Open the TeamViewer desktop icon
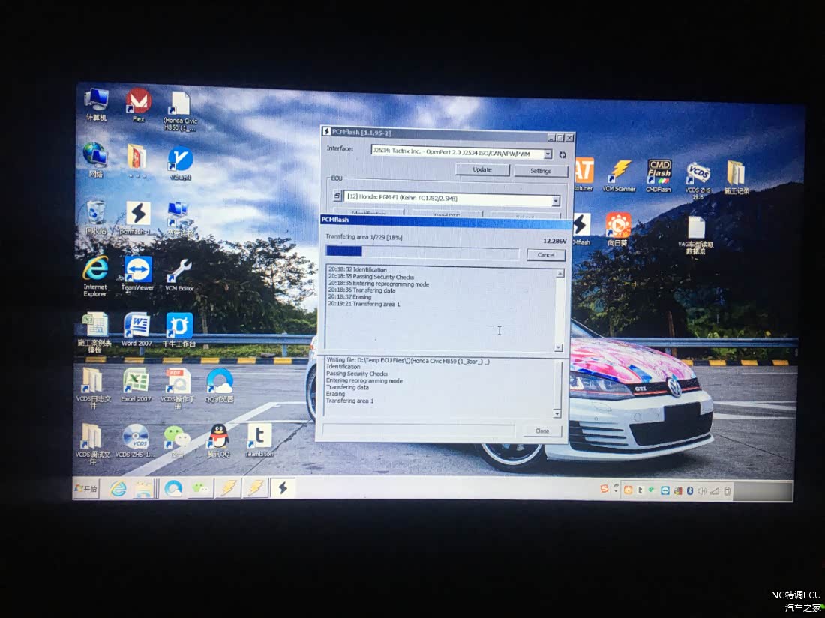 pyautogui.click(x=137, y=271)
